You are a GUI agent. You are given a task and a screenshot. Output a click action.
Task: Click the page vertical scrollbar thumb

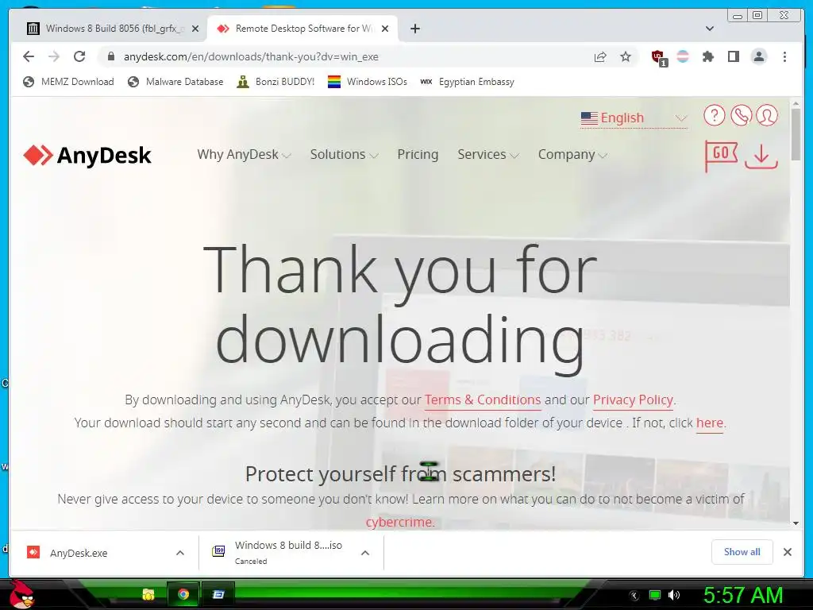pyautogui.click(x=796, y=134)
